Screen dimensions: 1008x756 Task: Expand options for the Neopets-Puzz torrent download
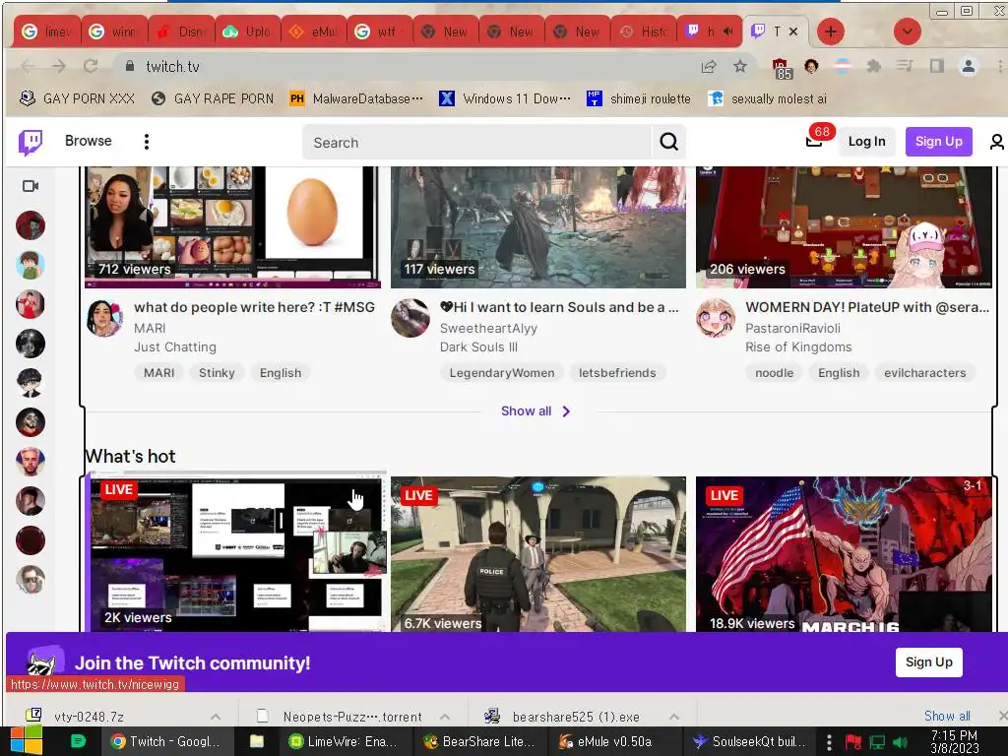(x=445, y=717)
